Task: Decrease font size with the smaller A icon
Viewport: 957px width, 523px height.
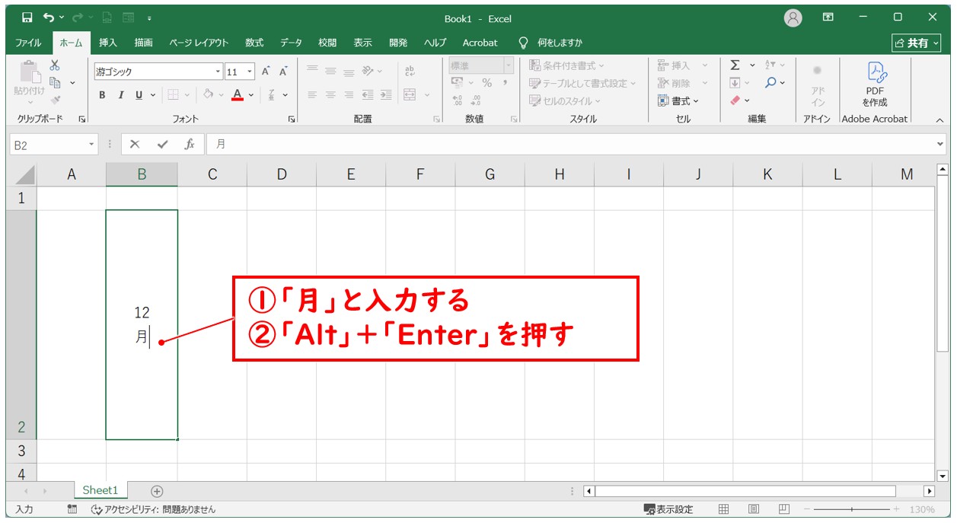Action: click(283, 72)
